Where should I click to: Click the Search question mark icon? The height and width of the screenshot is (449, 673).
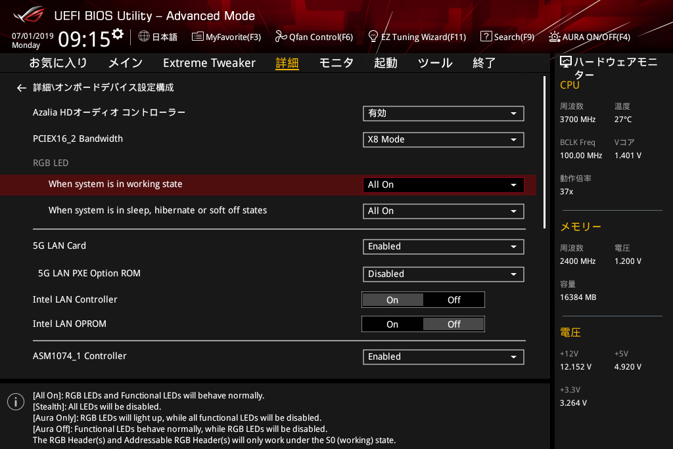486,37
